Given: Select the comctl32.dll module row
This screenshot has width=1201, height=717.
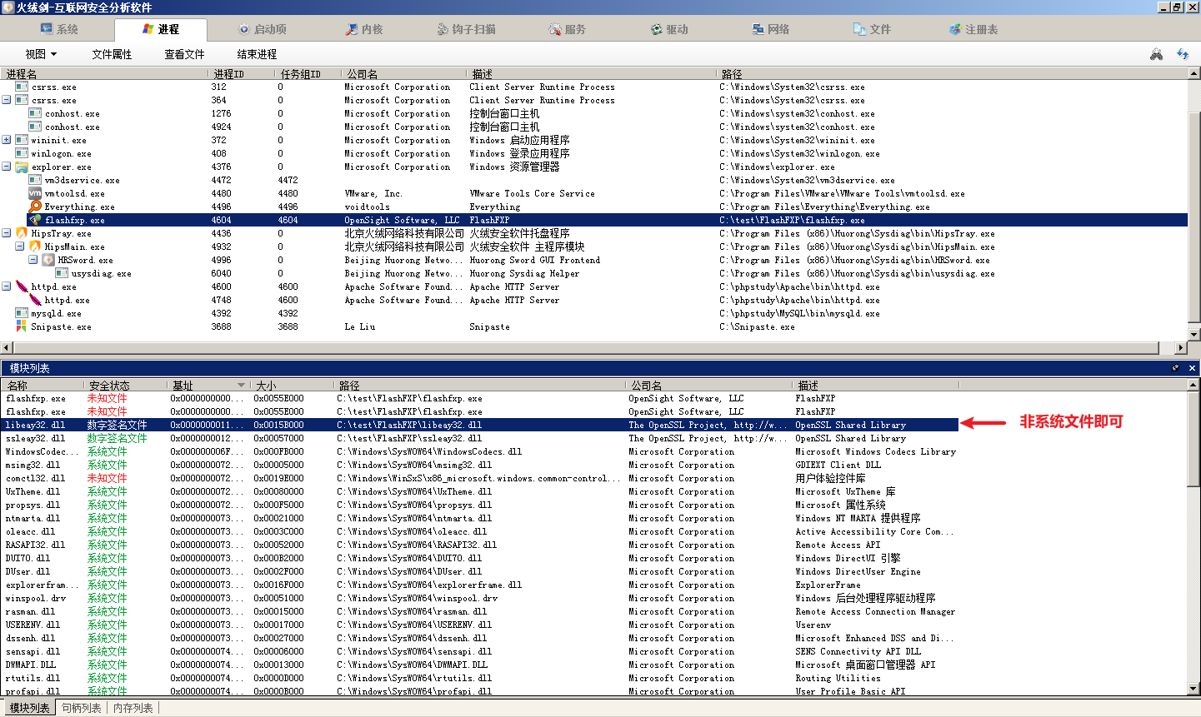Looking at the screenshot, I should point(480,478).
